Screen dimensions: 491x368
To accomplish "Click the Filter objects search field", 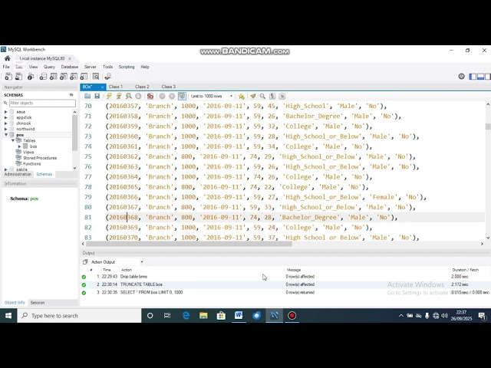I will [x=42, y=103].
